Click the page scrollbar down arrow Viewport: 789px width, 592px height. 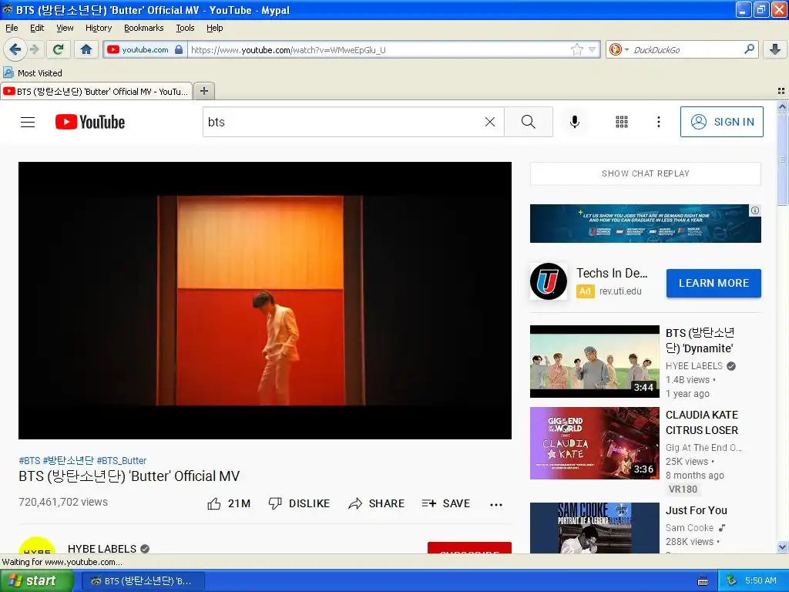[782, 547]
